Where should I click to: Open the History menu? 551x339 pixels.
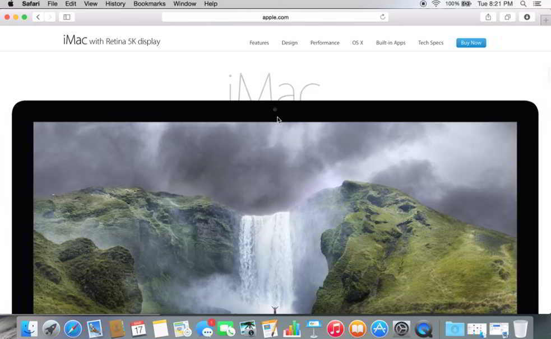115,4
